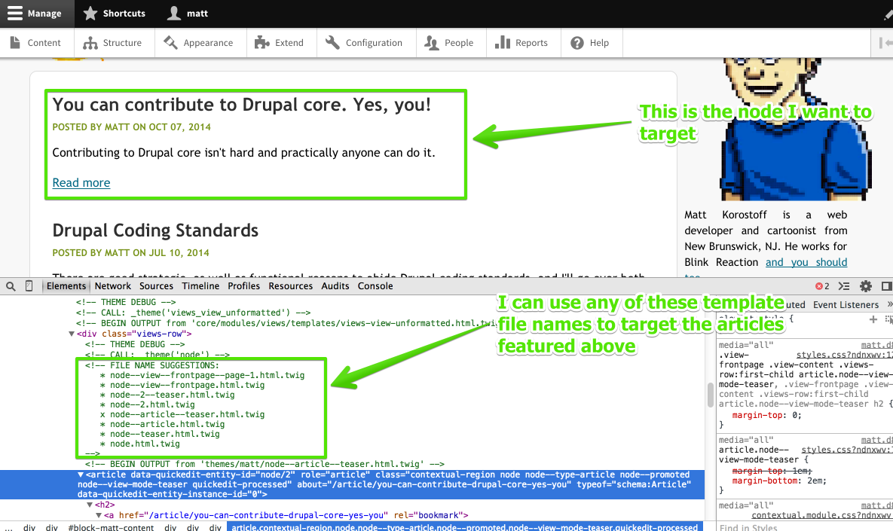Collapse the selected article element node
Screen dimensions: 893x531
[81, 475]
